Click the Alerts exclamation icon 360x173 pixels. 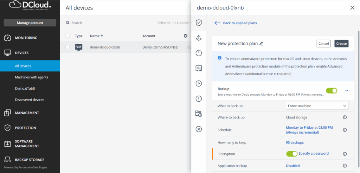(x=199, y=98)
